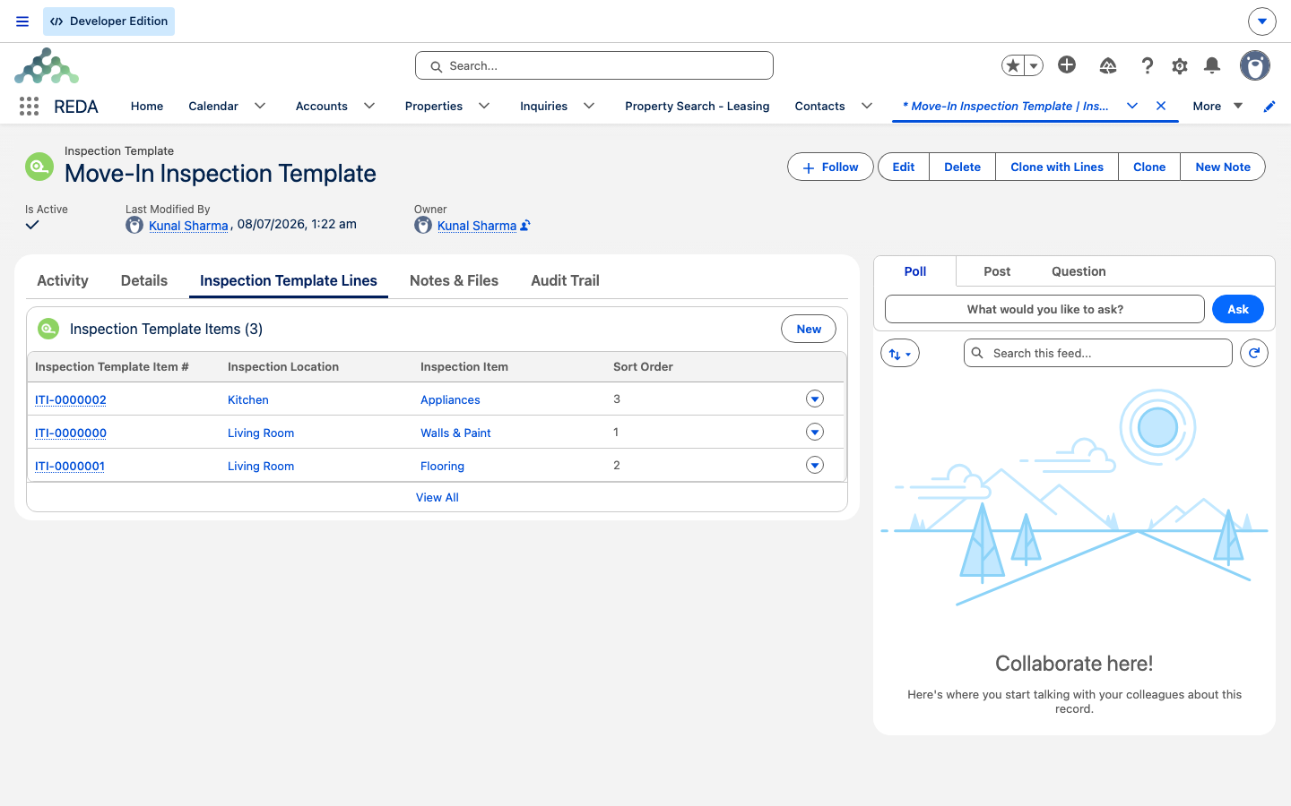Open the Trailhead guidance icon
The height and width of the screenshot is (806, 1291).
(1108, 65)
